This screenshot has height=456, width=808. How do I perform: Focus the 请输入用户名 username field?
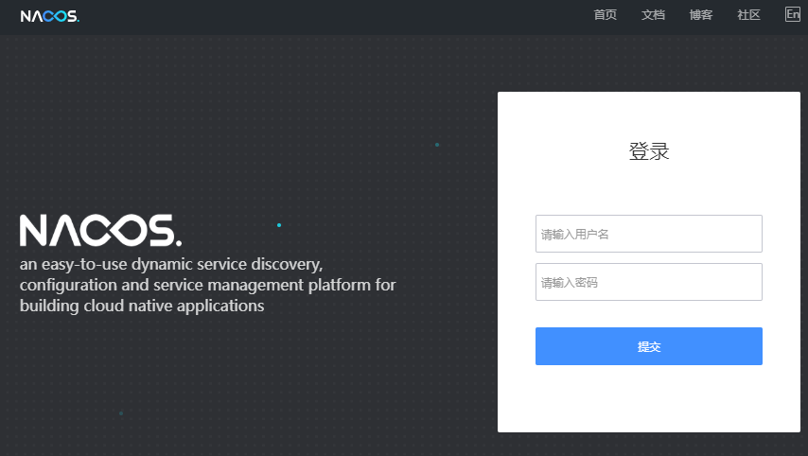click(648, 234)
